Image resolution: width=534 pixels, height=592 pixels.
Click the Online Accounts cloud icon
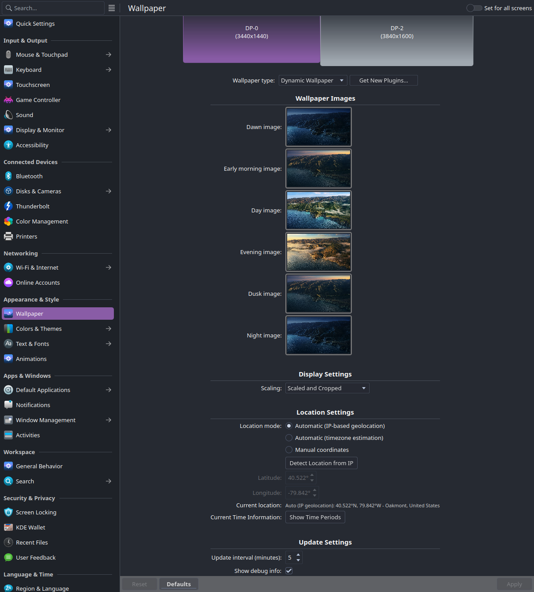point(8,282)
